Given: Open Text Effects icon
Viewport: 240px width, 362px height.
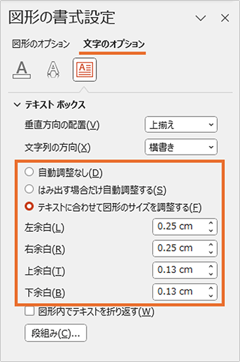Looking at the screenshot, I should pos(53,70).
